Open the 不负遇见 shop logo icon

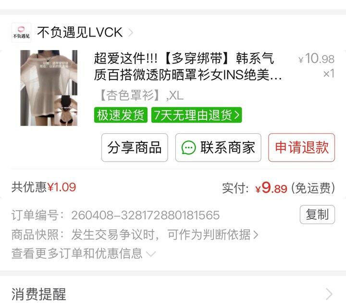tap(21, 33)
